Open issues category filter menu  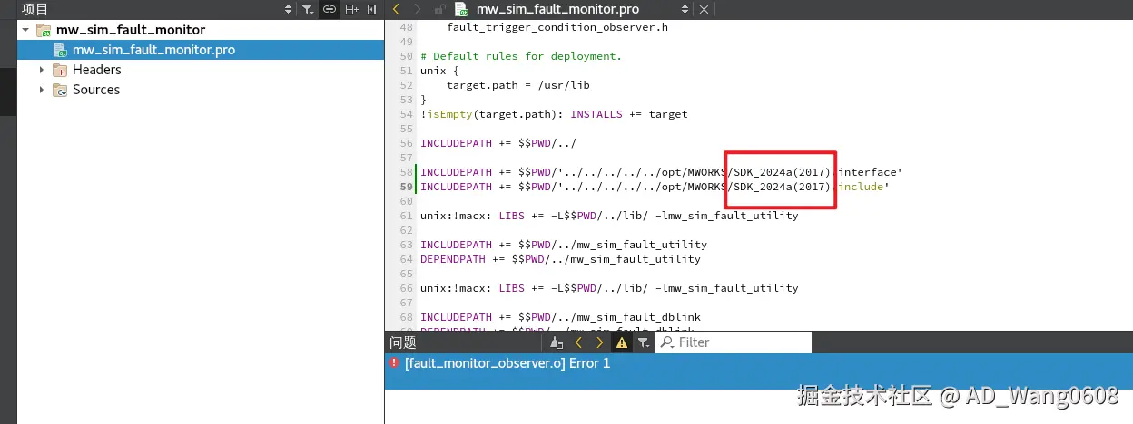click(x=643, y=342)
